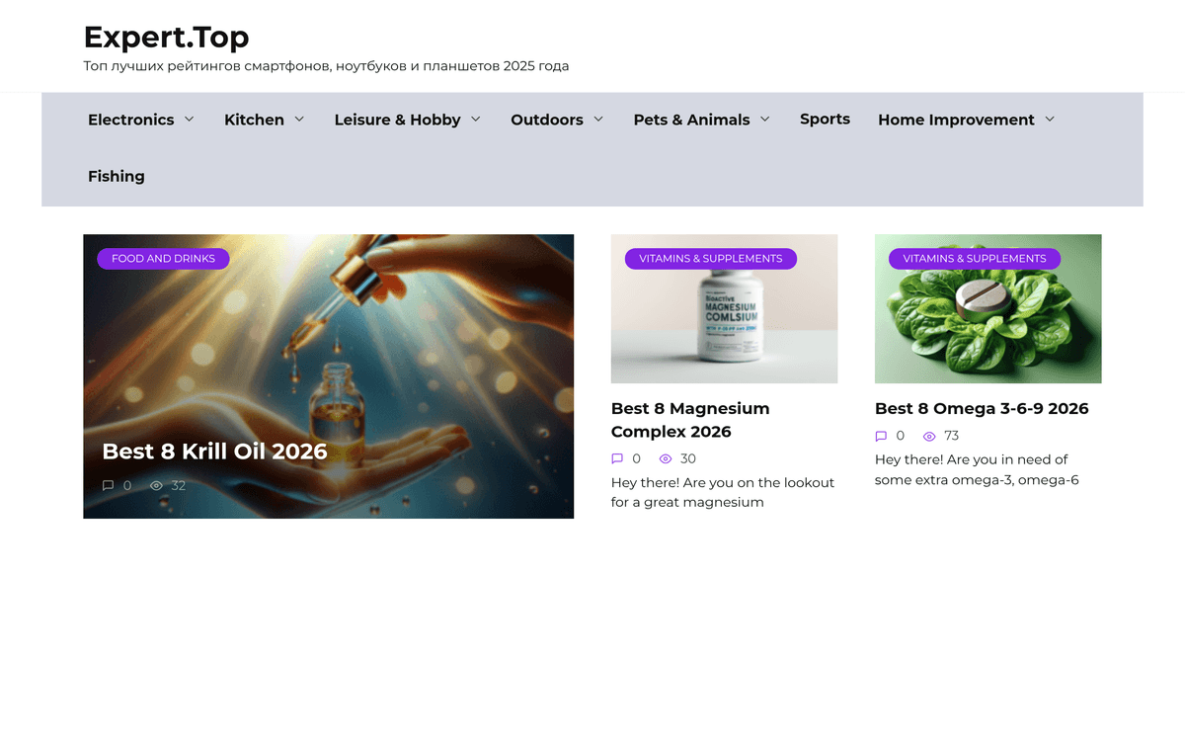1185x741 pixels.
Task: Click views eye icon on Krill Oil post
Action: 156,485
